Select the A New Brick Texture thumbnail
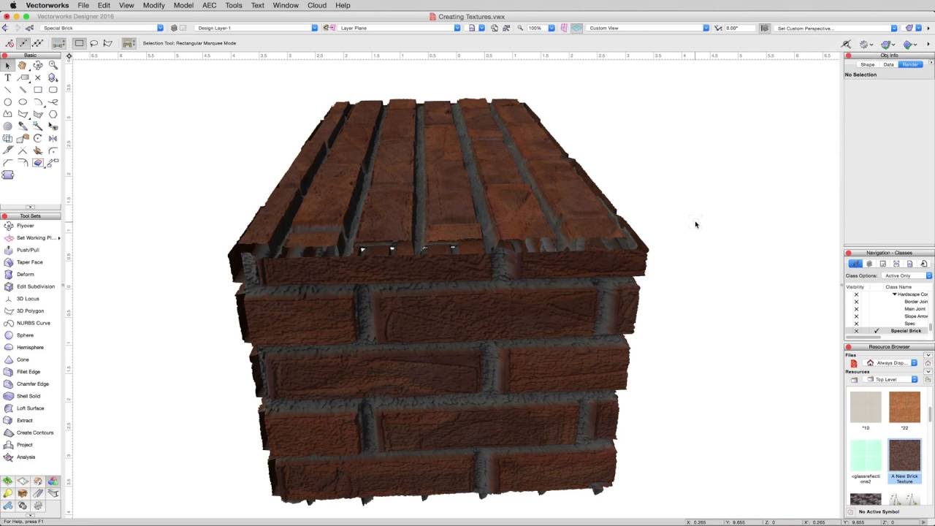Viewport: 935px width, 526px height. point(904,456)
